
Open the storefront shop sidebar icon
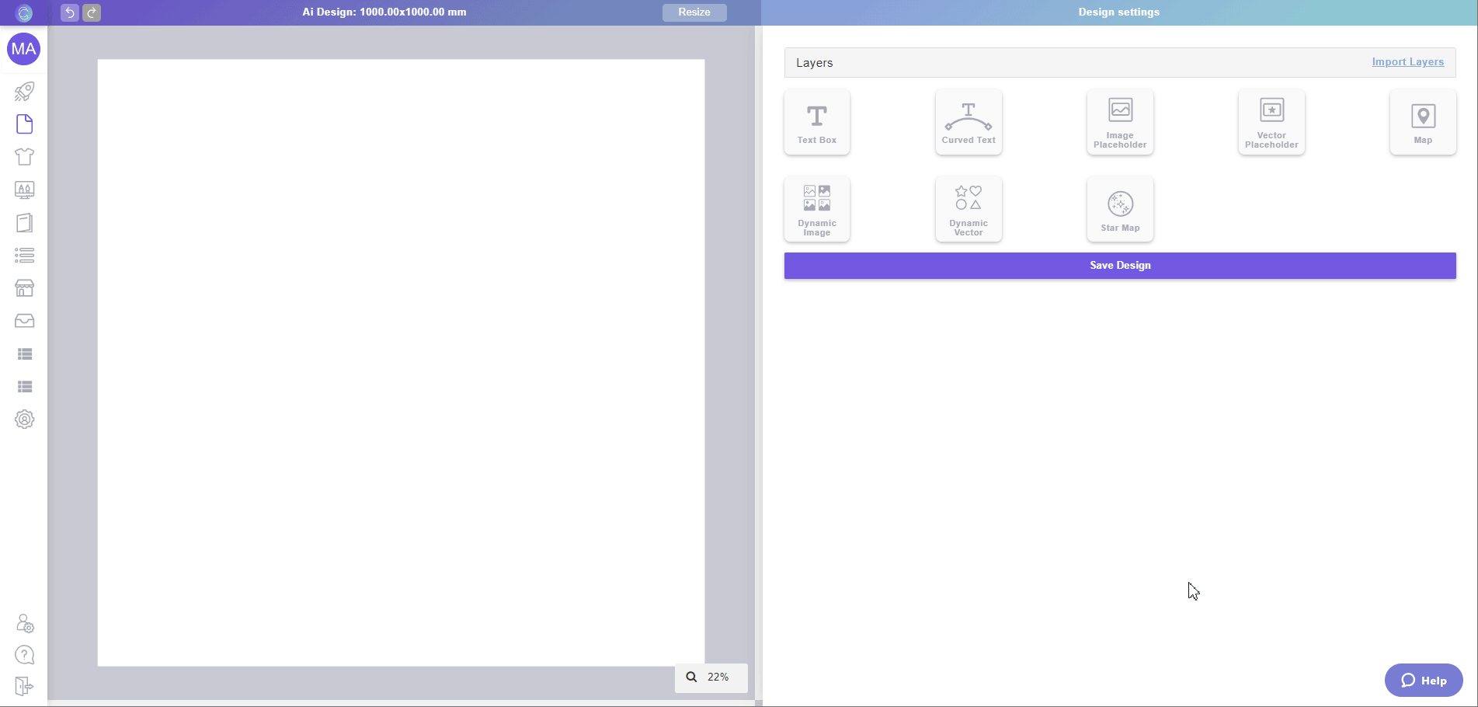pyautogui.click(x=24, y=288)
